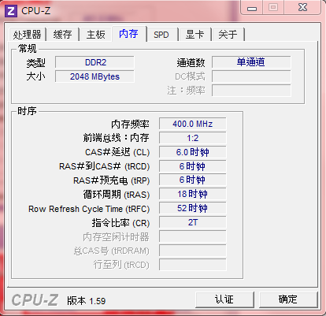Go to the SPD tab

(161, 35)
